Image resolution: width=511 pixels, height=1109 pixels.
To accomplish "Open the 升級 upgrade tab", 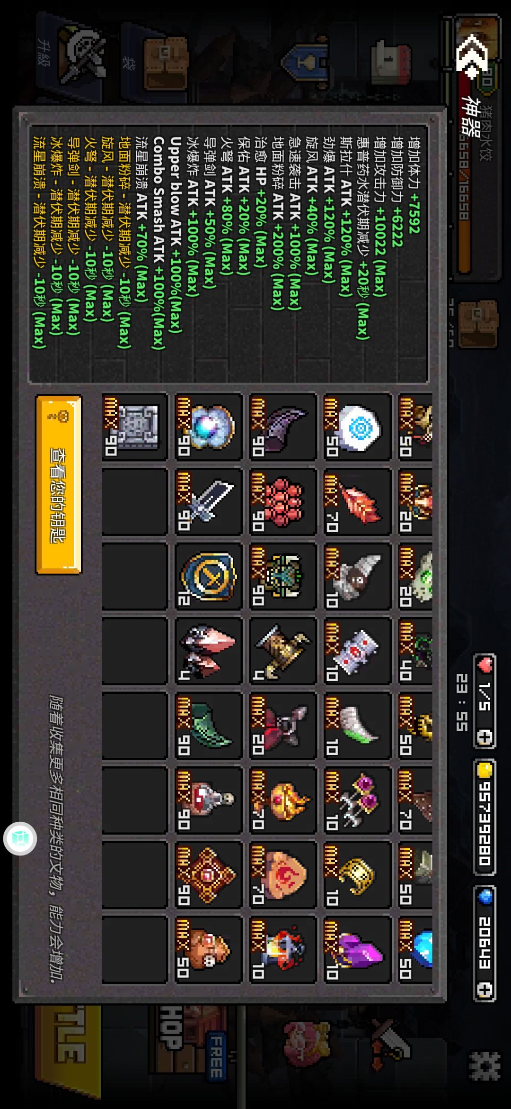I will (x=71, y=57).
